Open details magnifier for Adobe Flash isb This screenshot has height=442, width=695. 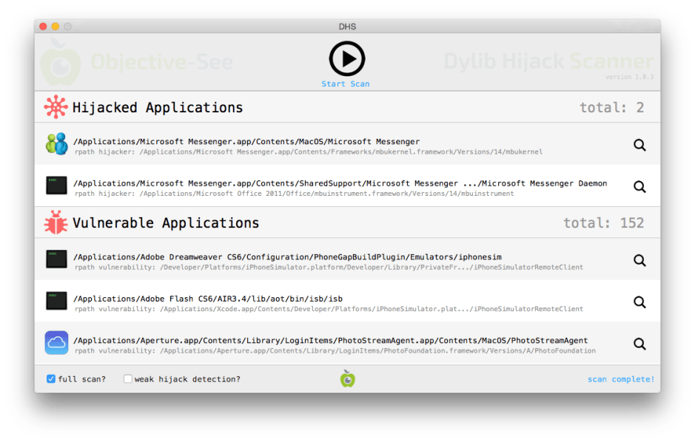639,302
